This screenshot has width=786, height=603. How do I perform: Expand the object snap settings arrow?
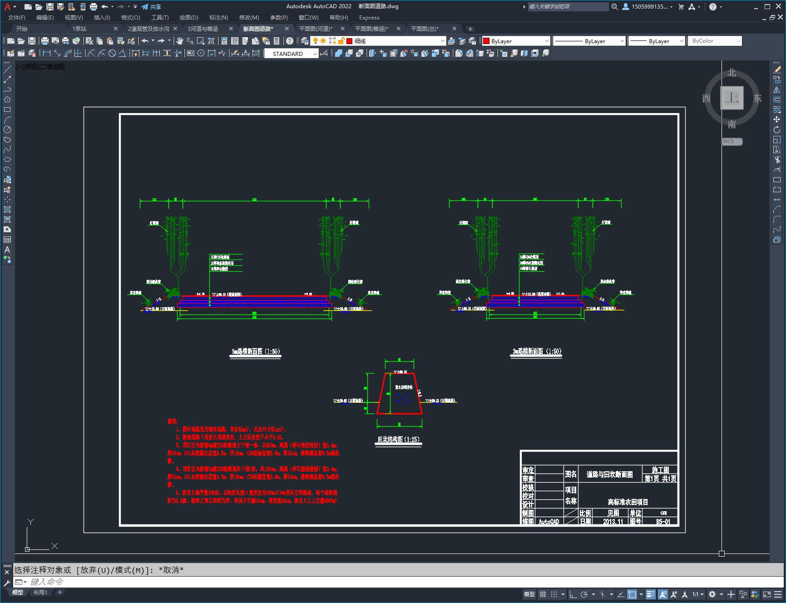click(641, 594)
